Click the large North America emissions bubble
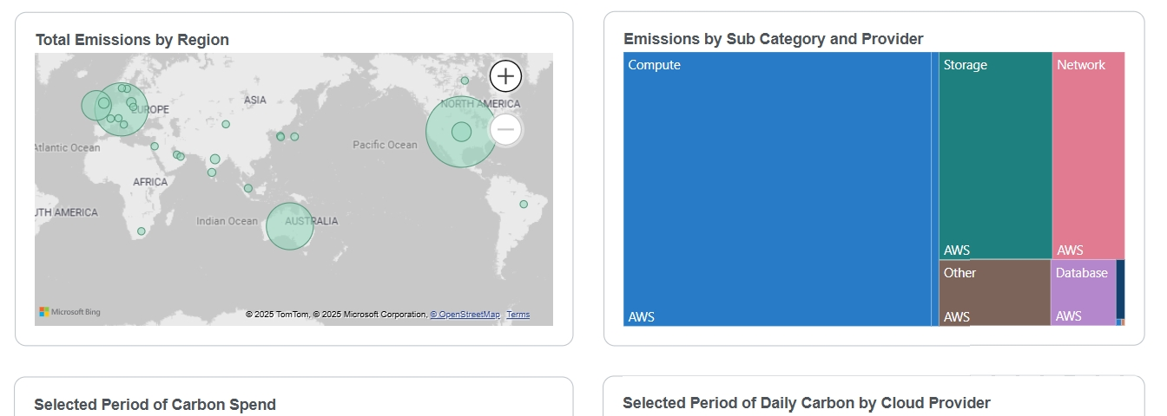 462,132
